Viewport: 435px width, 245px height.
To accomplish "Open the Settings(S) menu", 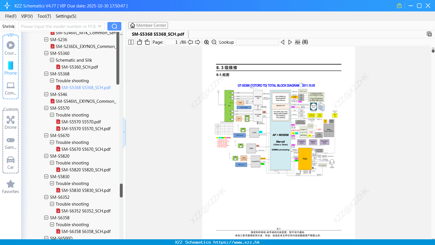I will (66, 16).
